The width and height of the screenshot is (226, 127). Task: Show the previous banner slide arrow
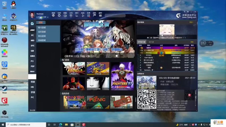coord(64,40)
